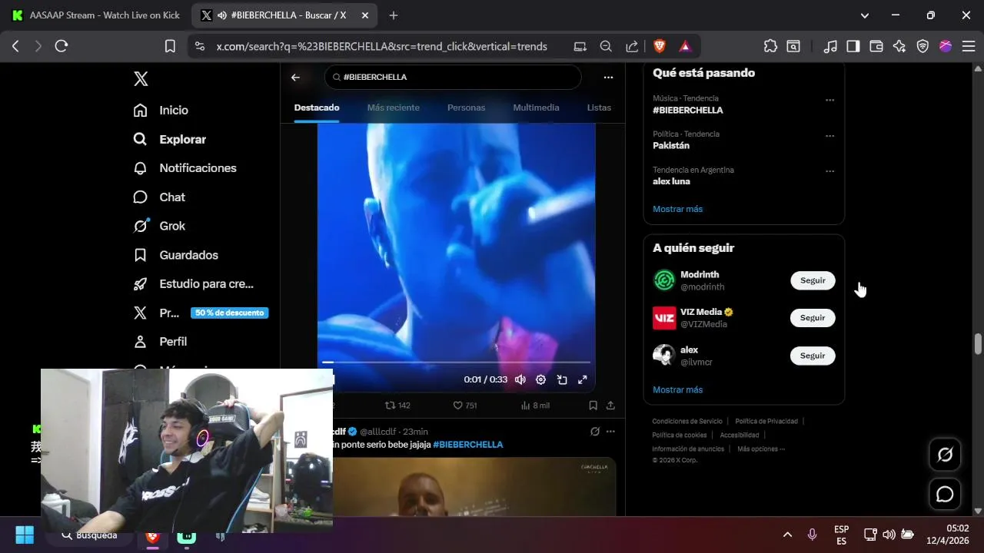This screenshot has height=553, width=984.
Task: Switch to the Destacado tab
Action: [317, 108]
